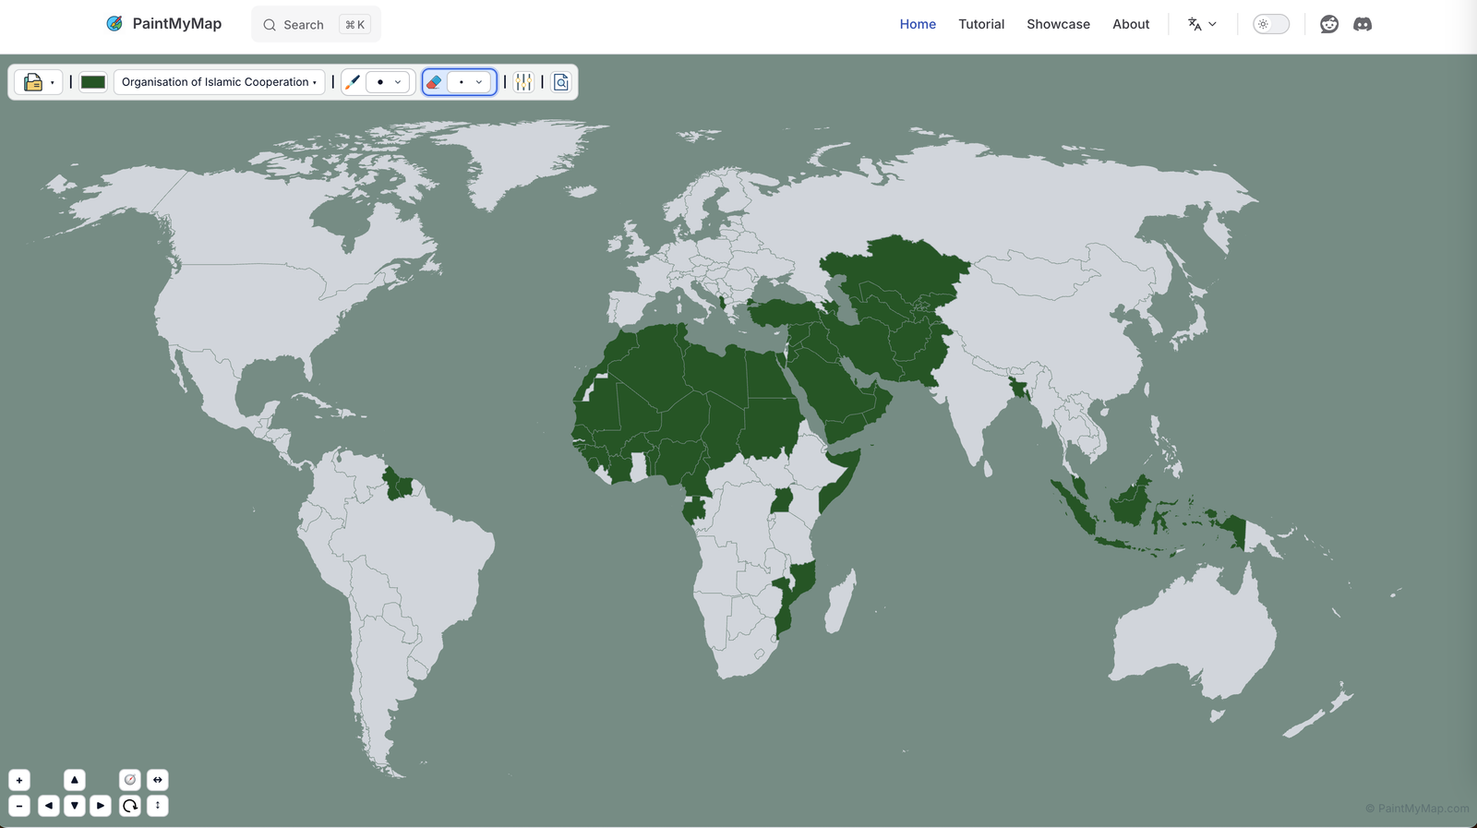Open the Tutorial page
Screen dimensions: 1477x828
[x=980, y=24]
